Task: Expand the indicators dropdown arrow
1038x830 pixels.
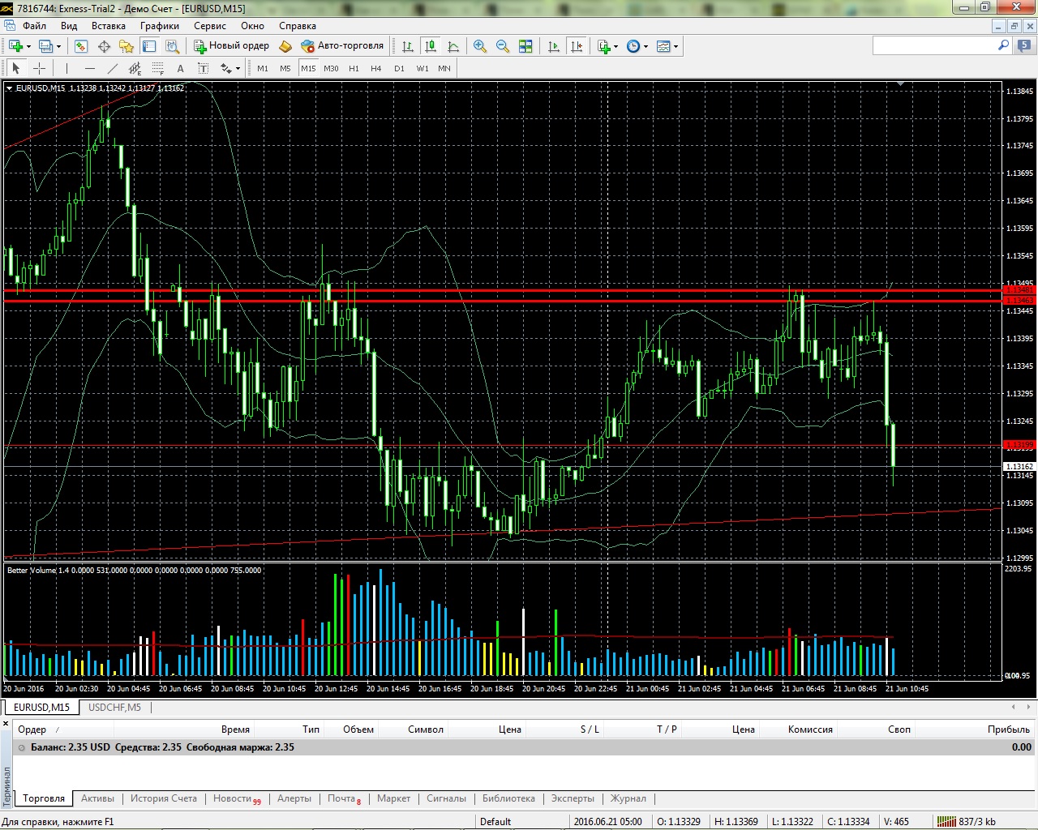Action: [x=616, y=46]
